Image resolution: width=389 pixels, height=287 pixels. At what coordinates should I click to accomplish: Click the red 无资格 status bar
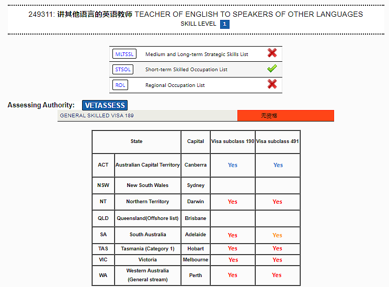285,116
